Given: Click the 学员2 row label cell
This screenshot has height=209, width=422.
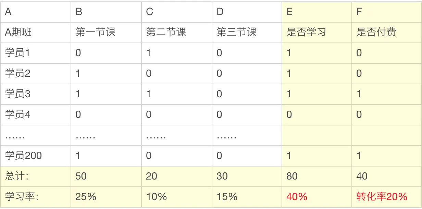Looking at the screenshot, I should 36,74.
